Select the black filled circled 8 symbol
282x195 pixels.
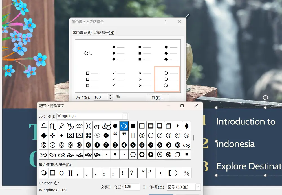click(160, 145)
